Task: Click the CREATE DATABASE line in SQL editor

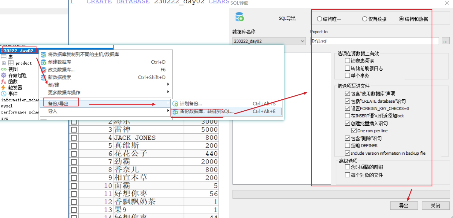Action: (158, 2)
